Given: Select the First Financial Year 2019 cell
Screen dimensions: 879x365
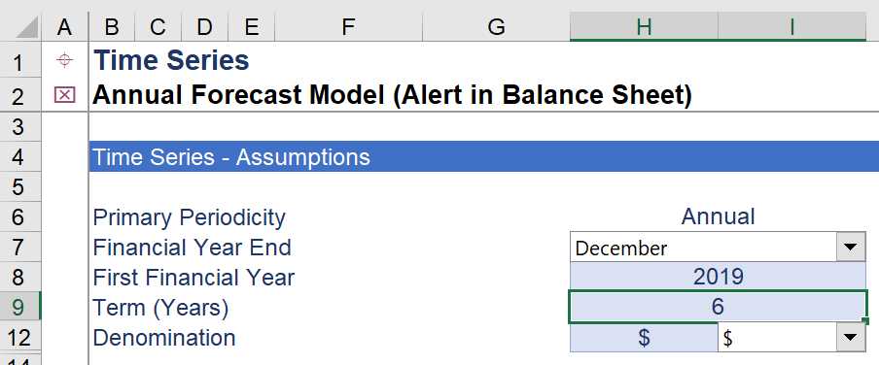Looking at the screenshot, I should point(719,277).
